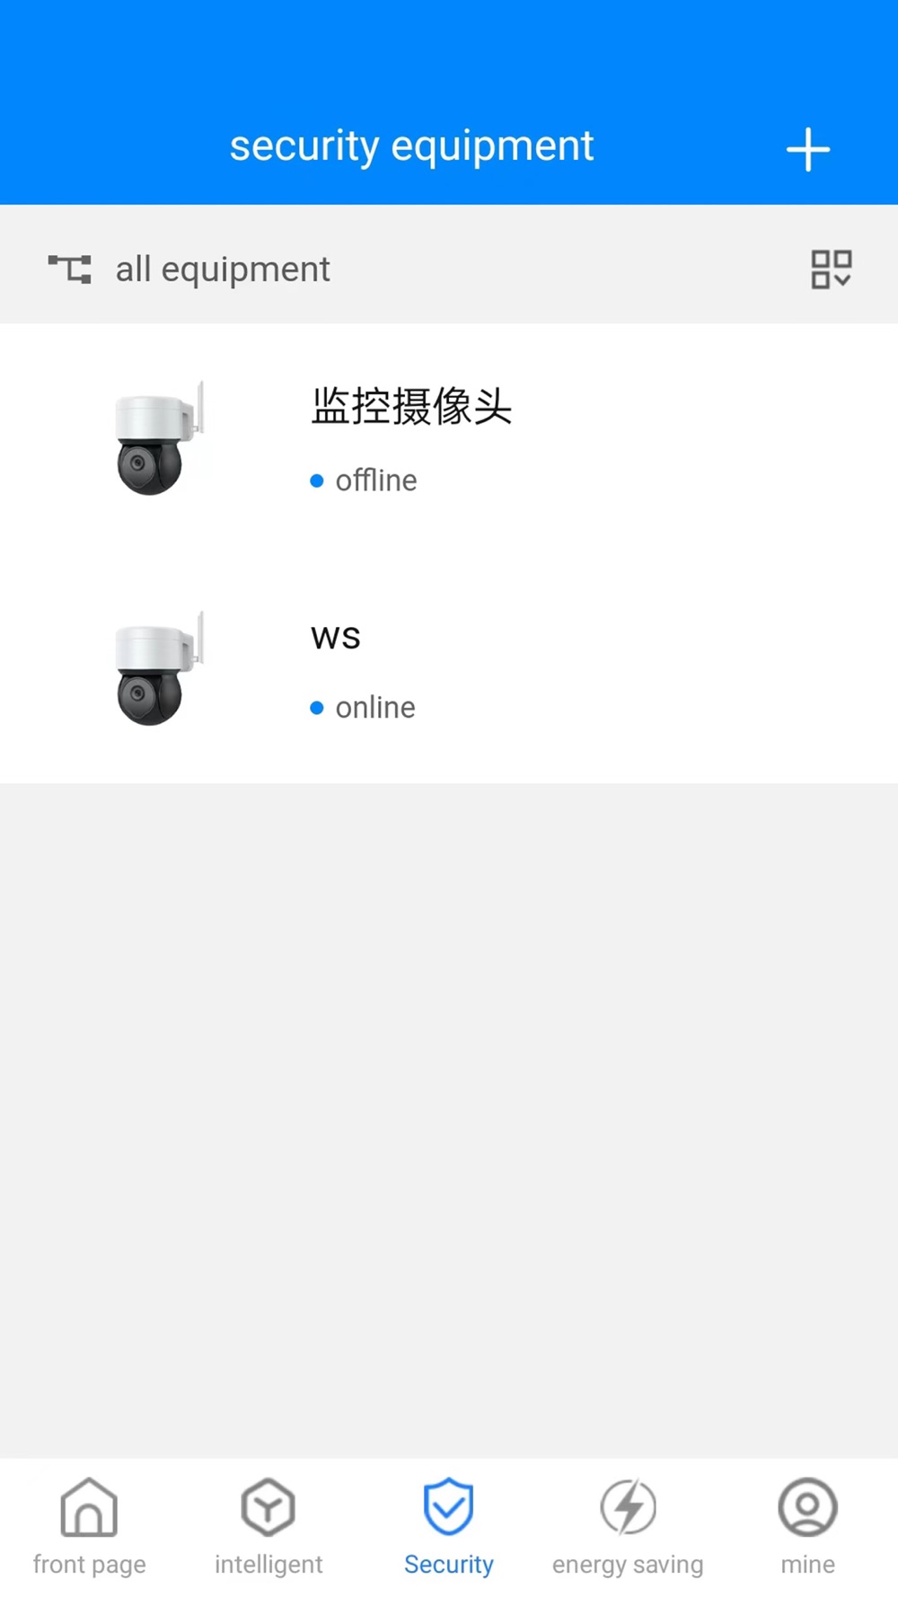Image resolution: width=898 pixels, height=1597 pixels.
Task: Switch to the energy saving tab label
Action: click(x=628, y=1565)
